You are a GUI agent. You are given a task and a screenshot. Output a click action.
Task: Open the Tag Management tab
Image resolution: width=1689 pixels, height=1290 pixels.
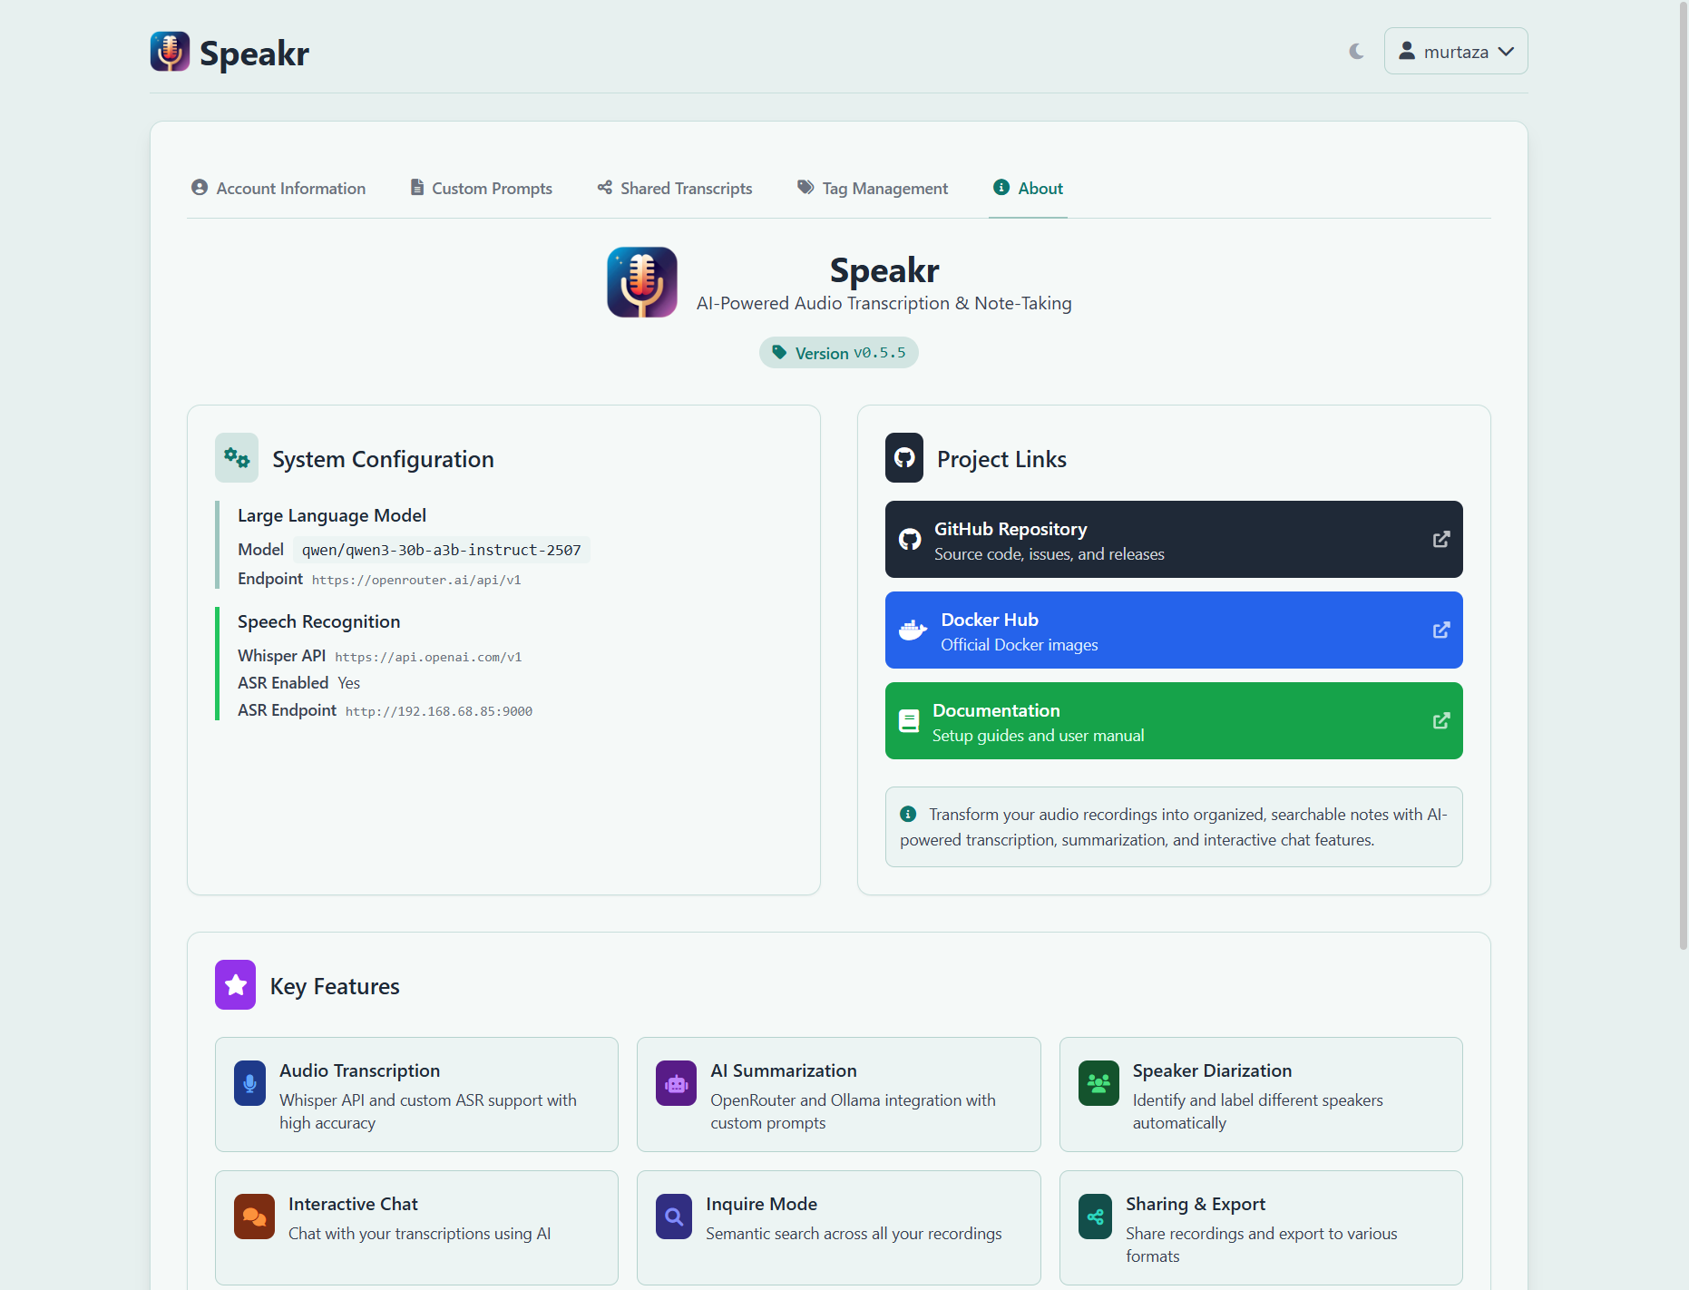873,188
